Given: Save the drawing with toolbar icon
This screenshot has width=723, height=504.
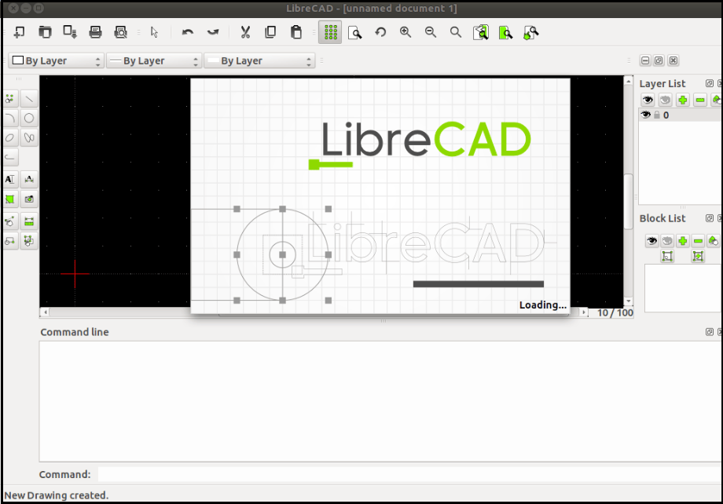Looking at the screenshot, I should [x=70, y=32].
